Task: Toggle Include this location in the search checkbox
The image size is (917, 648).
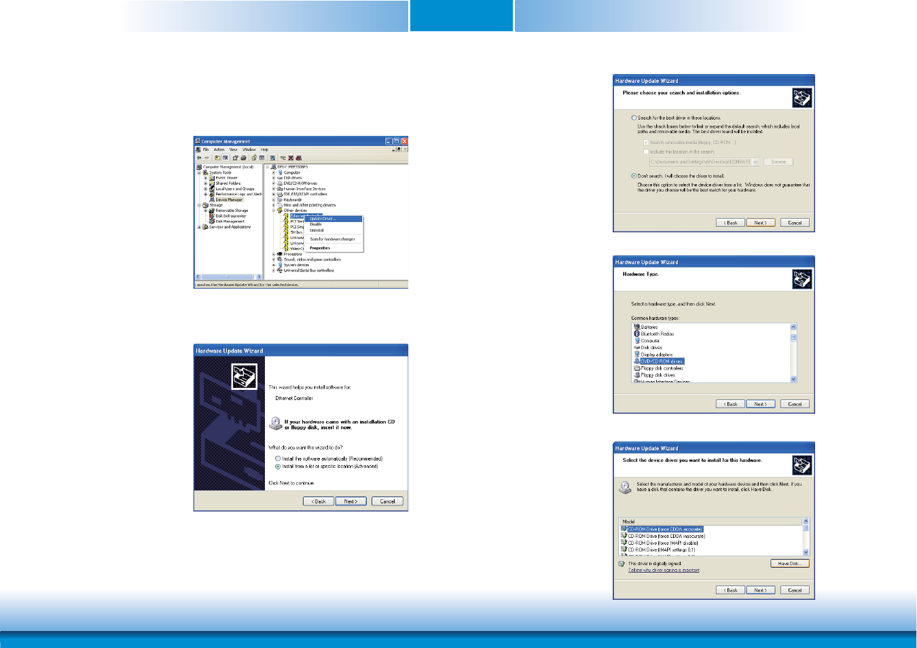Action: coord(646,151)
